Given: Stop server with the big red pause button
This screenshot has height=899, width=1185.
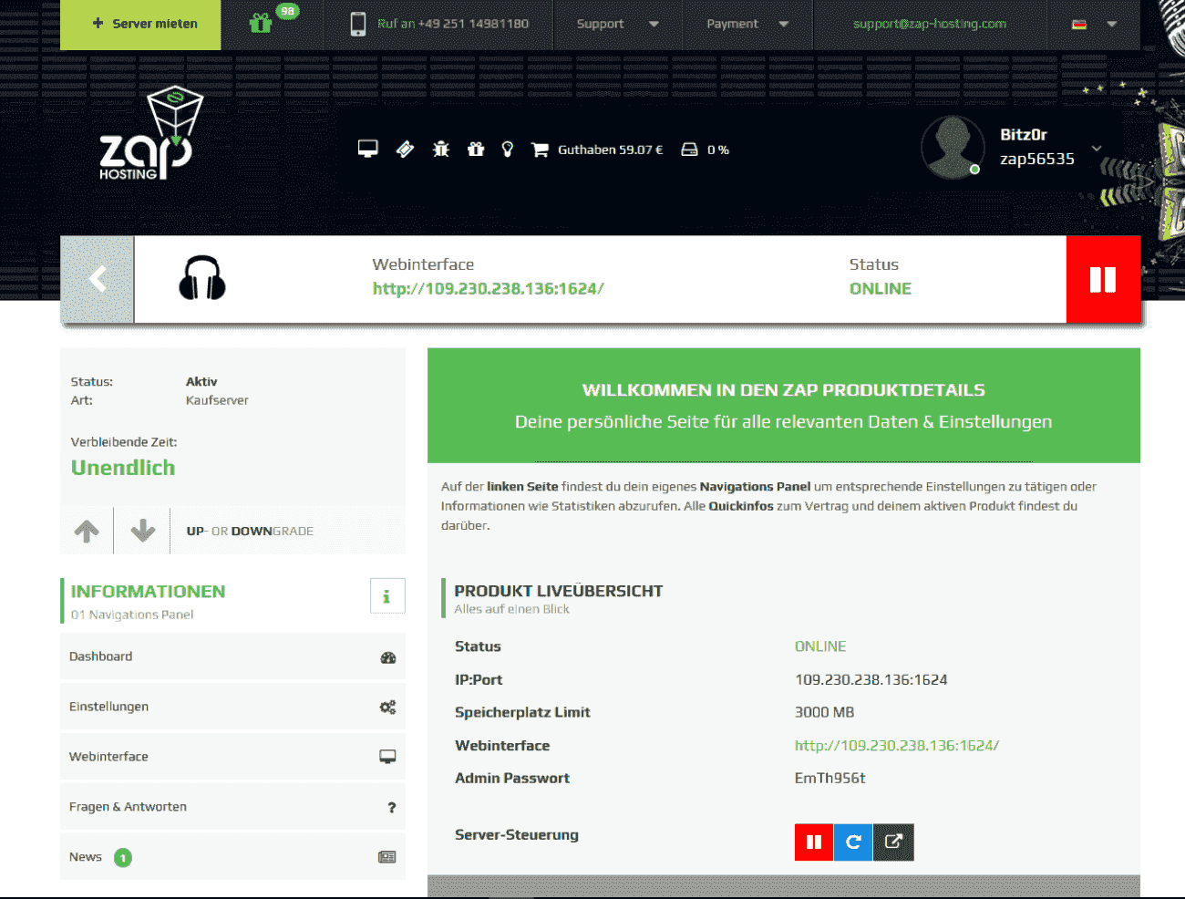Looking at the screenshot, I should (x=1103, y=279).
